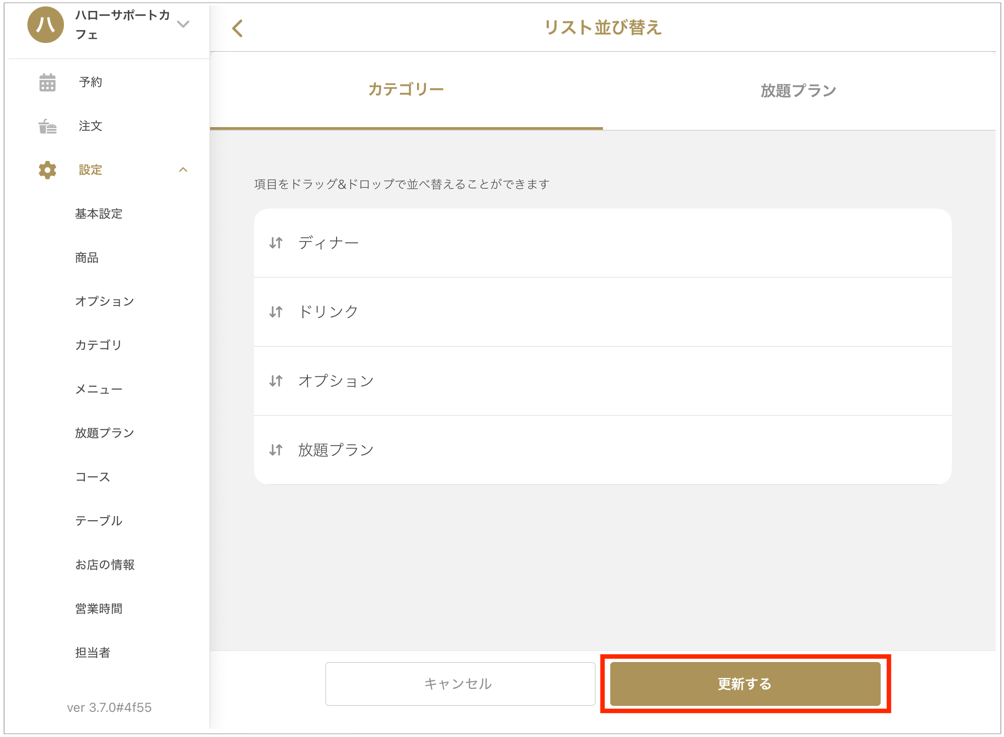Go to カテゴリ in the sidebar
1004x737 pixels.
98,345
